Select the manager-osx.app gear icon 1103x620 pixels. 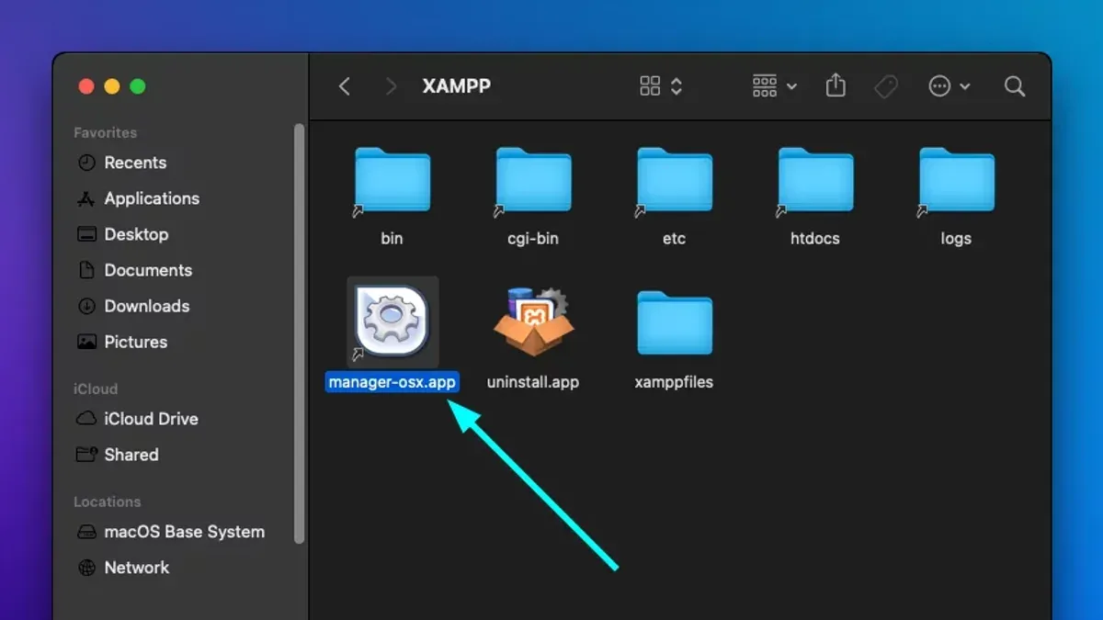coord(392,321)
